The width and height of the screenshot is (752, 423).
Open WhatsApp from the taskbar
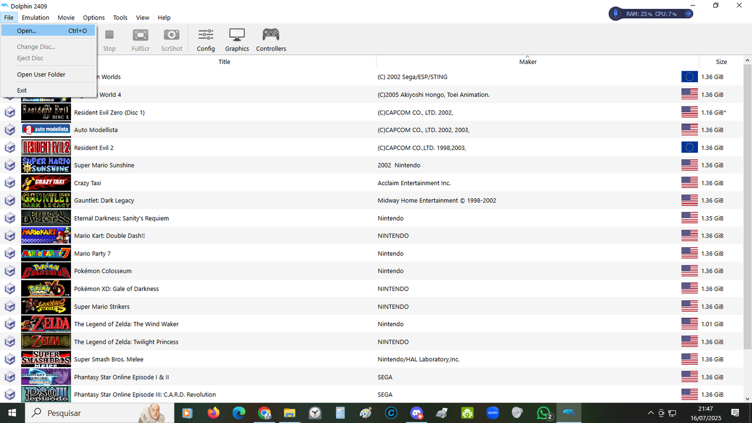tap(544, 413)
